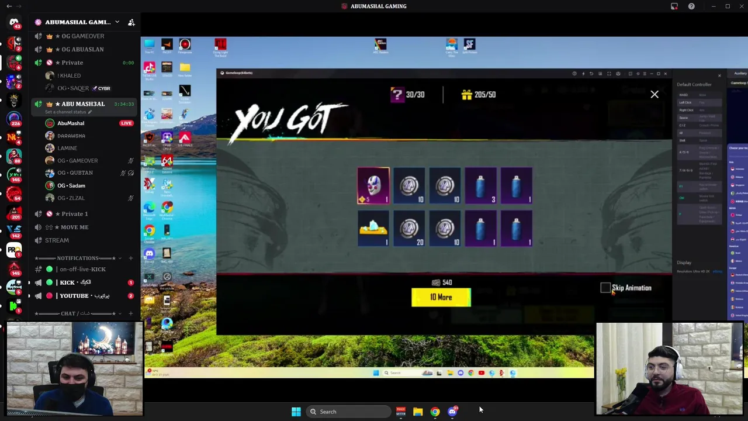Click the left webcam video thumbnail
This screenshot has width=748, height=421.
75,370
